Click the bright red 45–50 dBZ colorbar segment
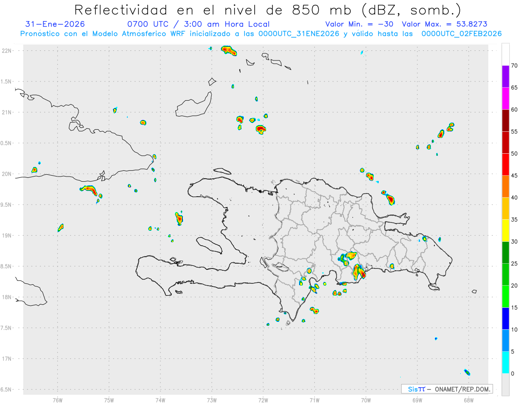 505,165
